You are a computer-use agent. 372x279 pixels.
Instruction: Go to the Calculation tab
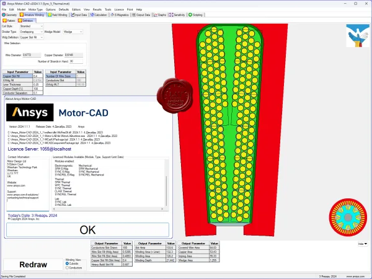tap(99, 15)
